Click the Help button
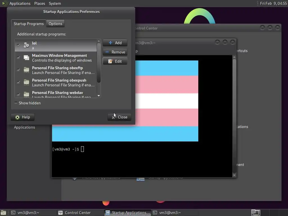Screen dimensions: 288x216 point(22,117)
